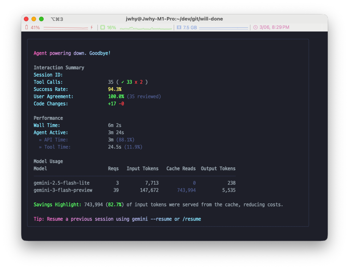The height and width of the screenshot is (269, 349).
Task: Click the window title jwhy@Jwhy-M1-Pro
Action: coord(174,19)
